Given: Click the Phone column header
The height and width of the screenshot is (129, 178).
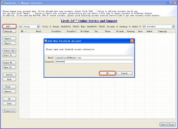Looking at the screenshot, I should point(107,31).
